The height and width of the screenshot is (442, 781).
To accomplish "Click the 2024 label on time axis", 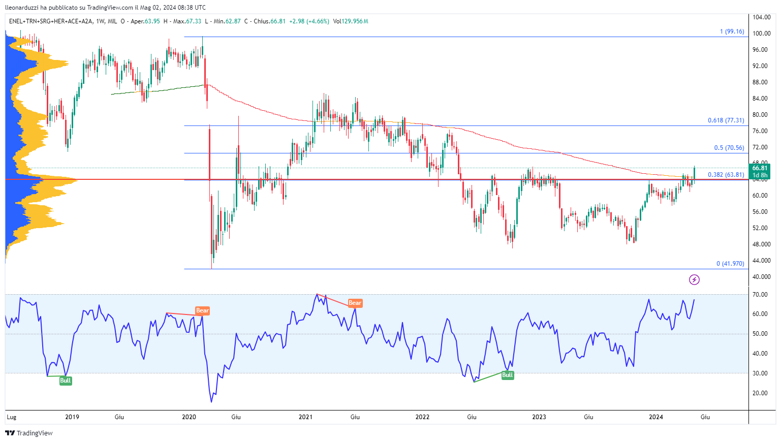I will pyautogui.click(x=656, y=417).
